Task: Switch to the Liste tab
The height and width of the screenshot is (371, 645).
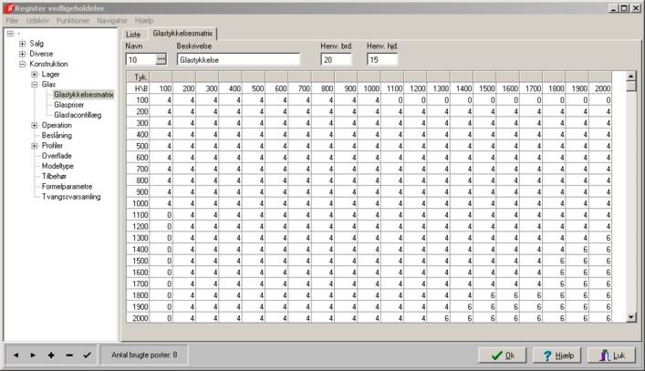Action: click(133, 33)
